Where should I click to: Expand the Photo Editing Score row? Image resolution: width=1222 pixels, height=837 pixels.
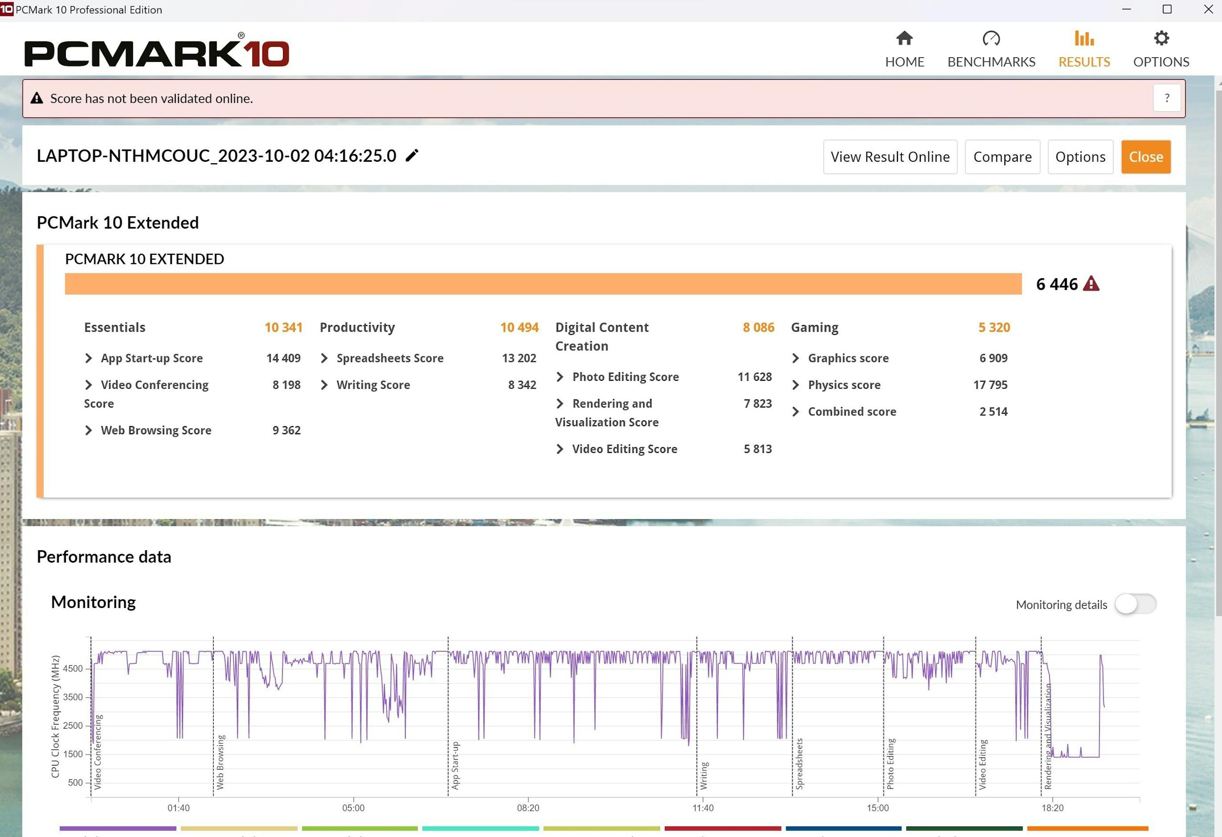coord(559,377)
